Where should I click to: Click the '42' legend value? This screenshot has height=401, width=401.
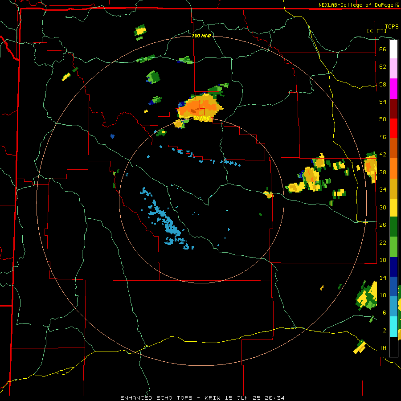coord(383,155)
